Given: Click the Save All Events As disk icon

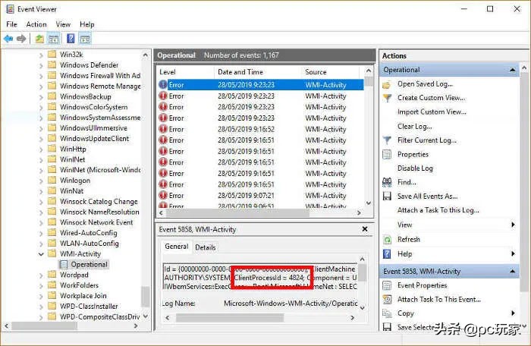Looking at the screenshot, I should 388,197.
